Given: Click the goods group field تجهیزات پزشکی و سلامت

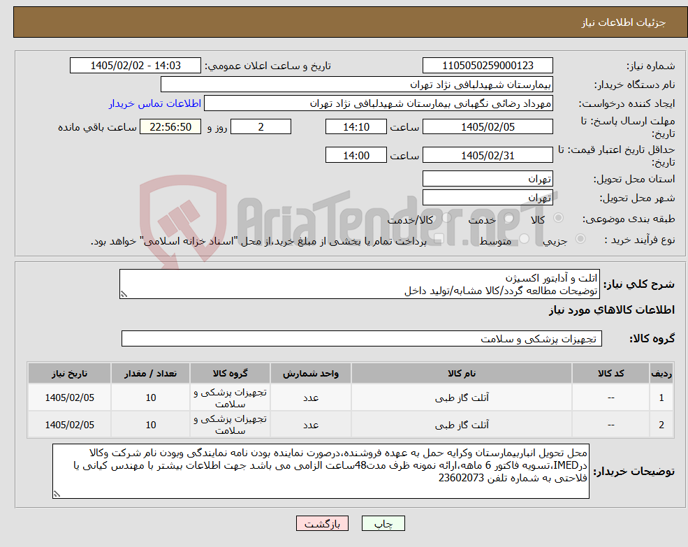Looking at the screenshot, I should coord(362,339).
